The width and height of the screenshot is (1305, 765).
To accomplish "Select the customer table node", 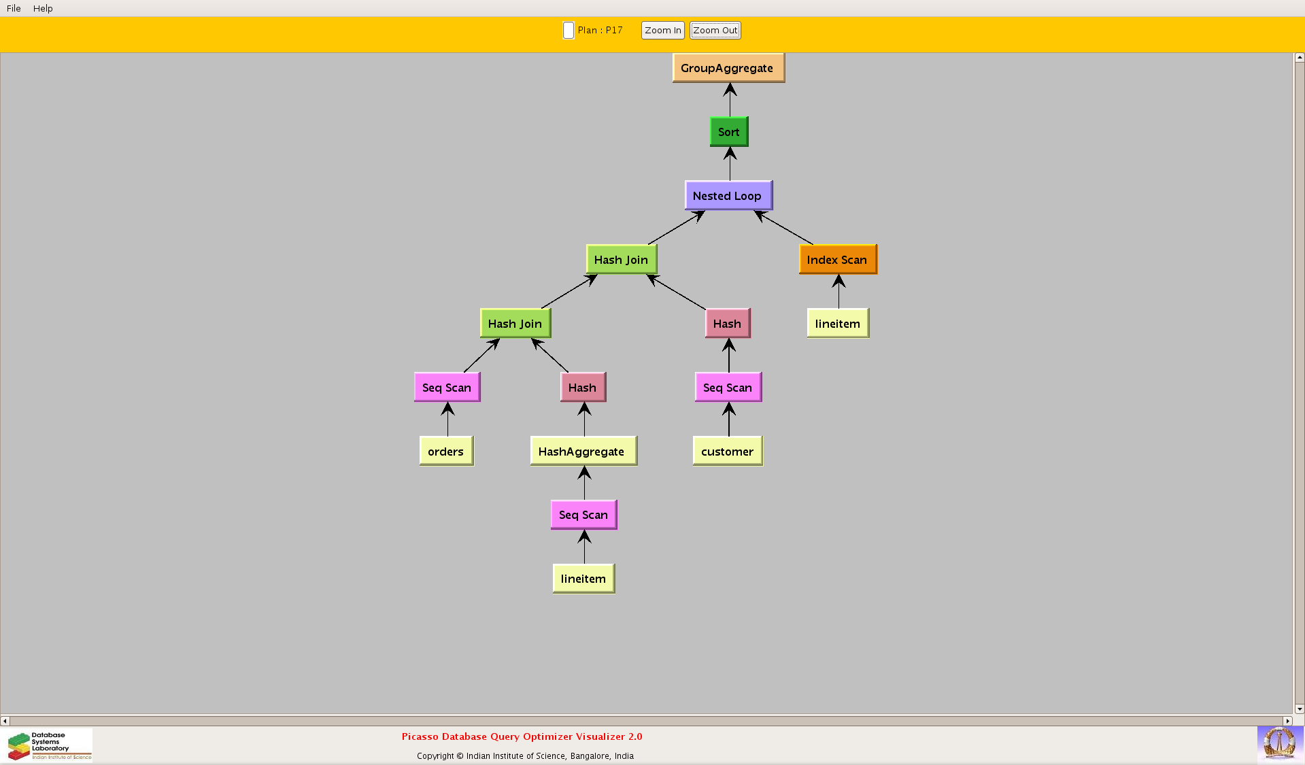I will coord(727,452).
